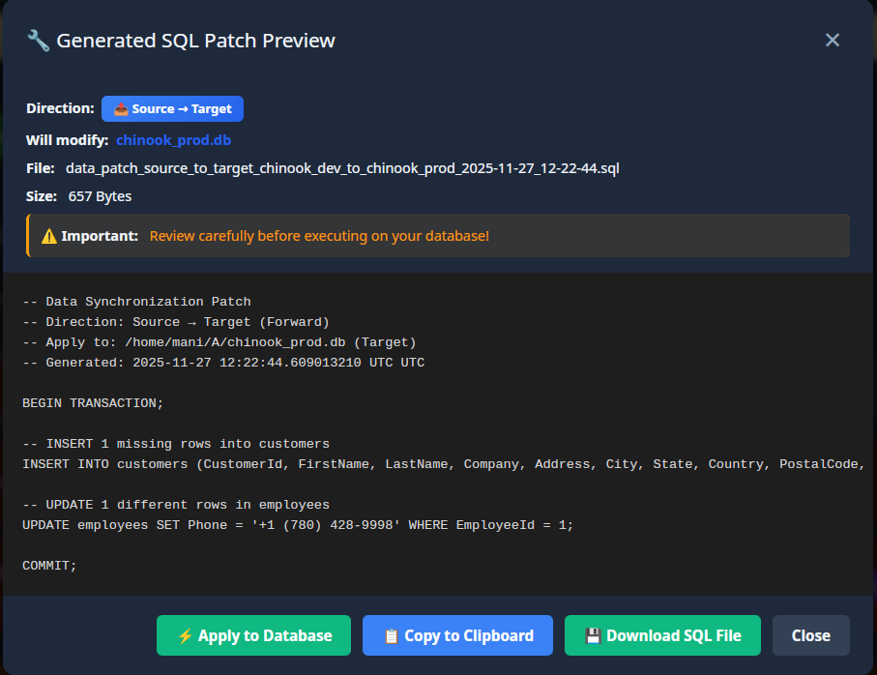Dismiss the patch preview via the X icon
Screen dimensions: 877x675
(833, 40)
